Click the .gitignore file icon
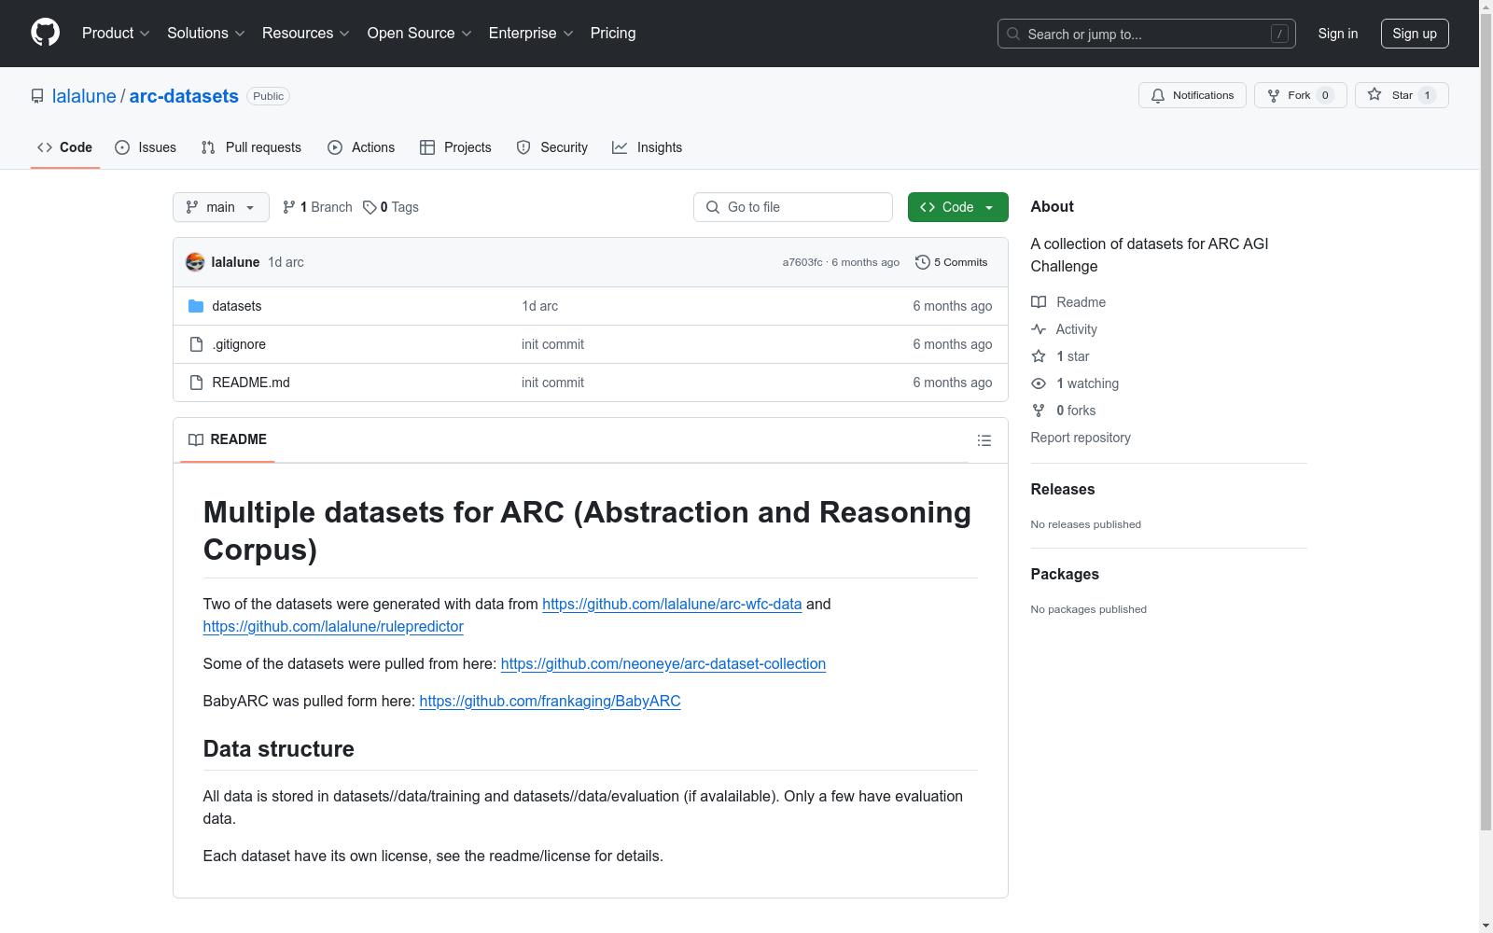Screen dimensions: 1493x933 click(196, 344)
